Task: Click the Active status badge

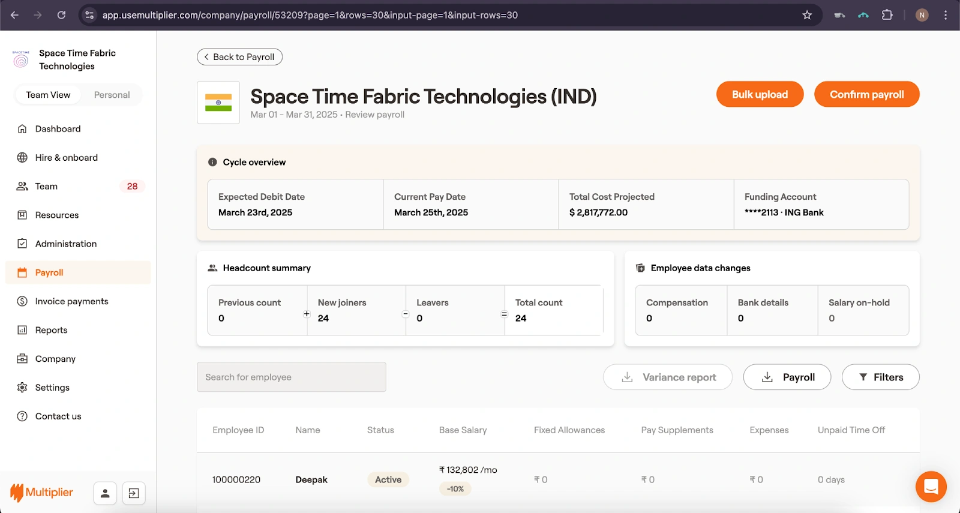Action: [388, 479]
